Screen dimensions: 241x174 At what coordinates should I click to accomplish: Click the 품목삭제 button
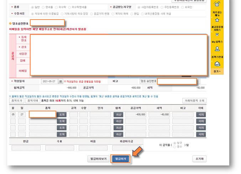point(33,101)
